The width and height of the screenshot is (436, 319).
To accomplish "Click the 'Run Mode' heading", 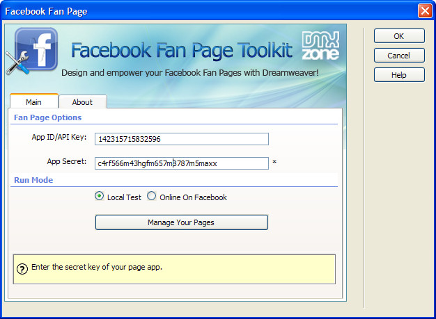I will click(x=33, y=180).
